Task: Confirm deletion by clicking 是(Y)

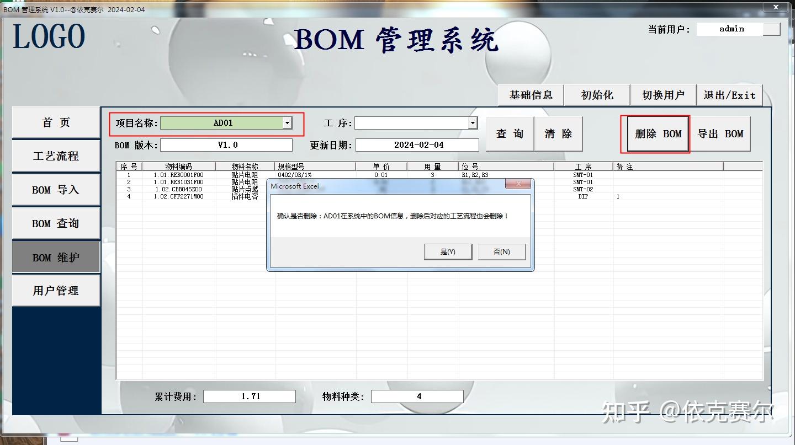Action: 447,251
